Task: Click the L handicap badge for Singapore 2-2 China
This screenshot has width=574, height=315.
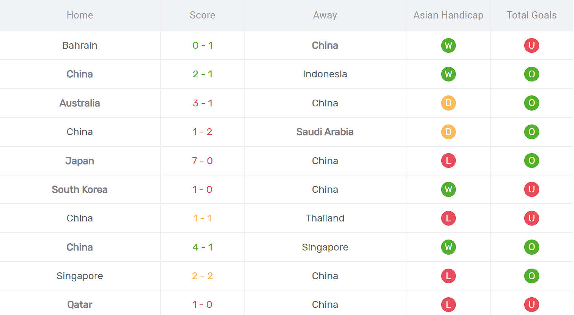Action: 448,276
